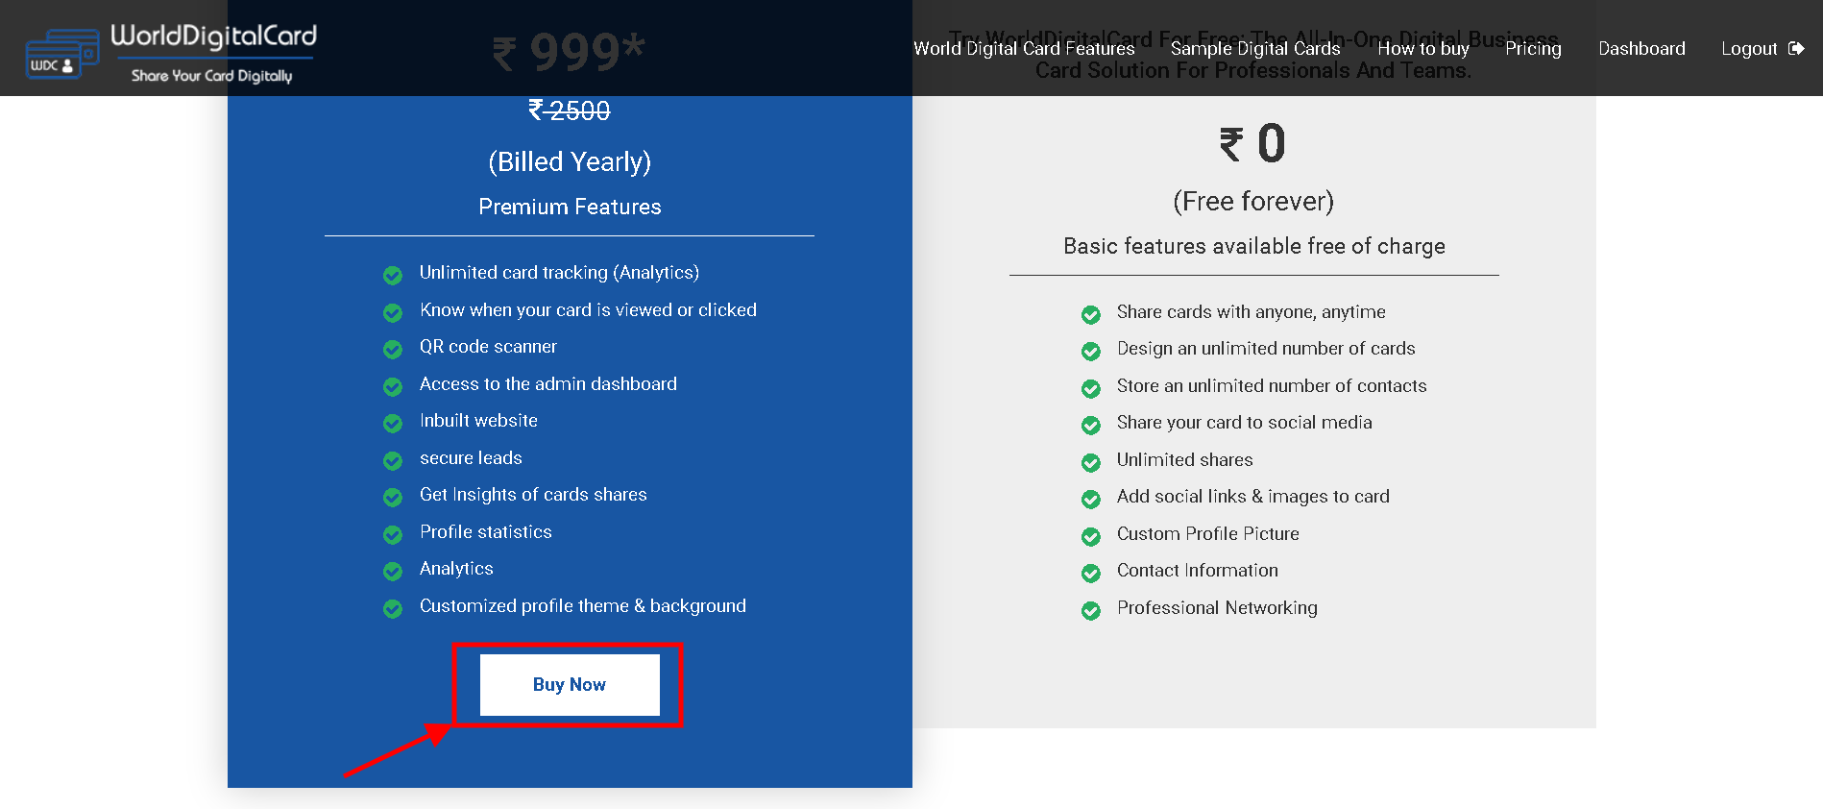Click green check beside Contact Information

tap(1091, 574)
